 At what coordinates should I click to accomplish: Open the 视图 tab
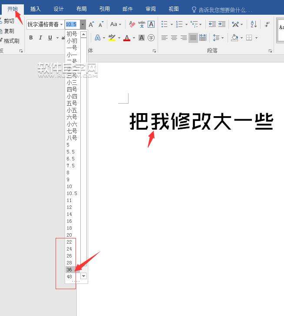pos(174,9)
